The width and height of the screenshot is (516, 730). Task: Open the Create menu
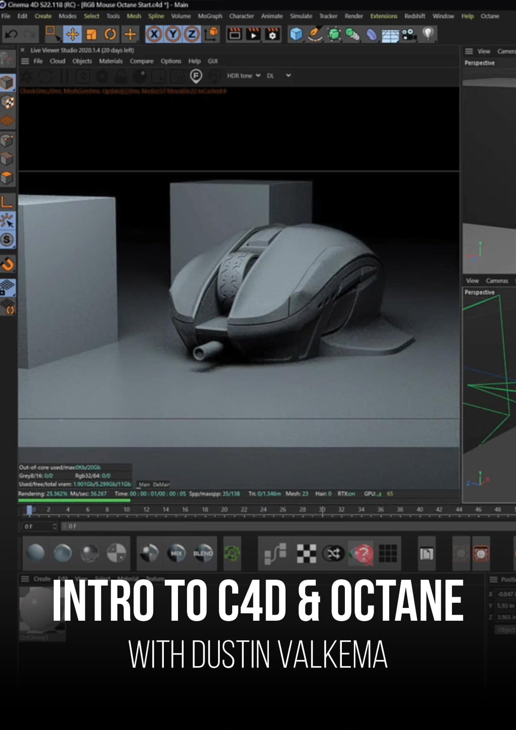[x=43, y=16]
